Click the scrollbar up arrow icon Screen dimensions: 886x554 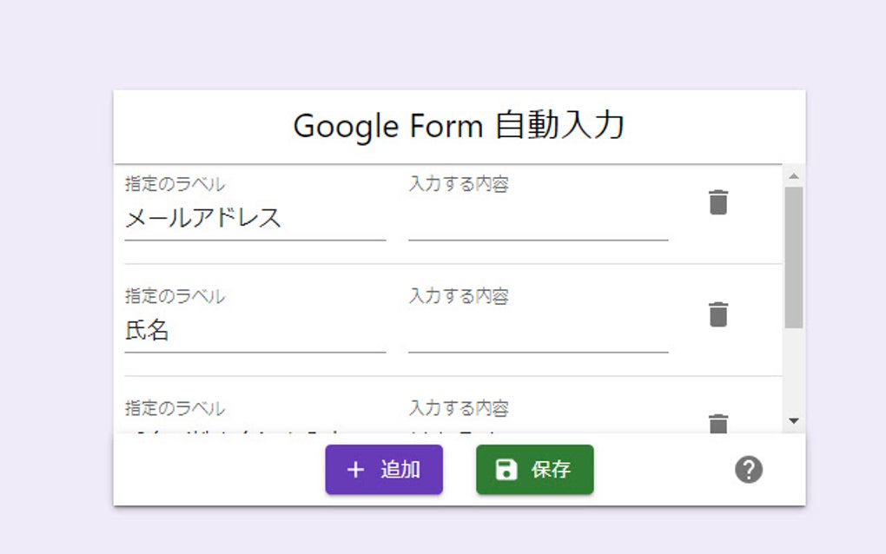791,175
